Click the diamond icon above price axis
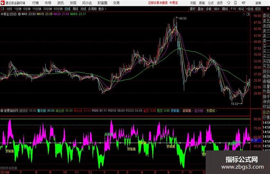This screenshot has width=270, height=174. (244, 14)
